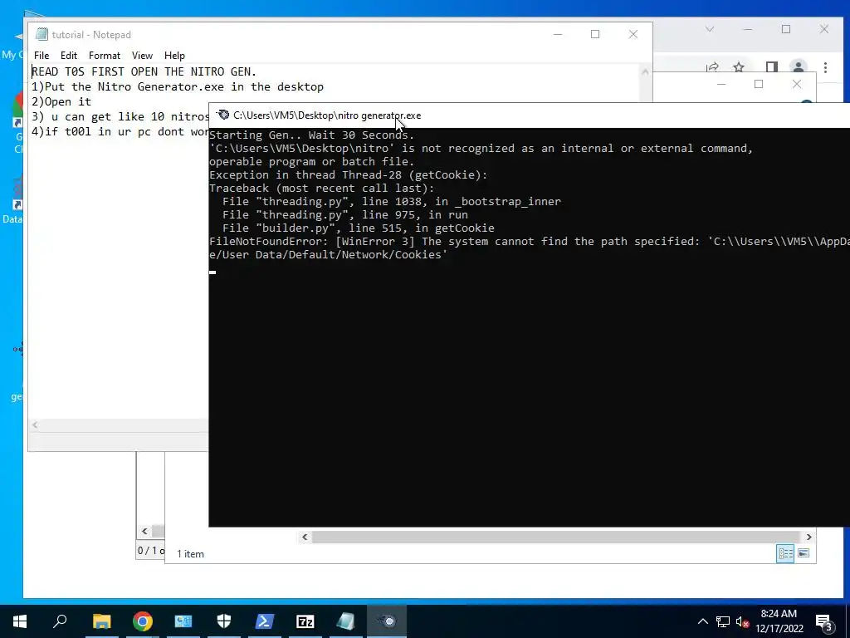Open the control panel taskbar icon
This screenshot has height=638, width=850.
[x=183, y=621]
